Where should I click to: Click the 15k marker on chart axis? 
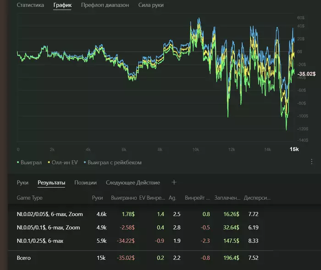click(x=294, y=150)
